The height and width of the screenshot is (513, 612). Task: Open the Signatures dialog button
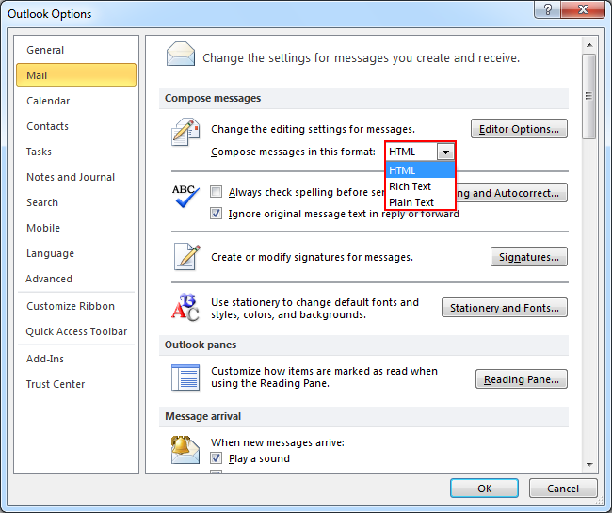pyautogui.click(x=528, y=257)
